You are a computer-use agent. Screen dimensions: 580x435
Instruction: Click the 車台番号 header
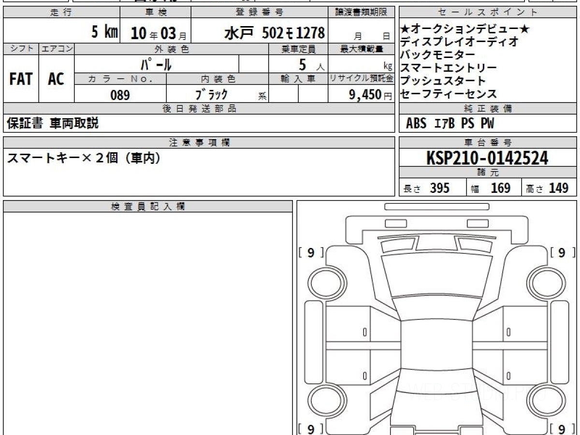pos(488,143)
